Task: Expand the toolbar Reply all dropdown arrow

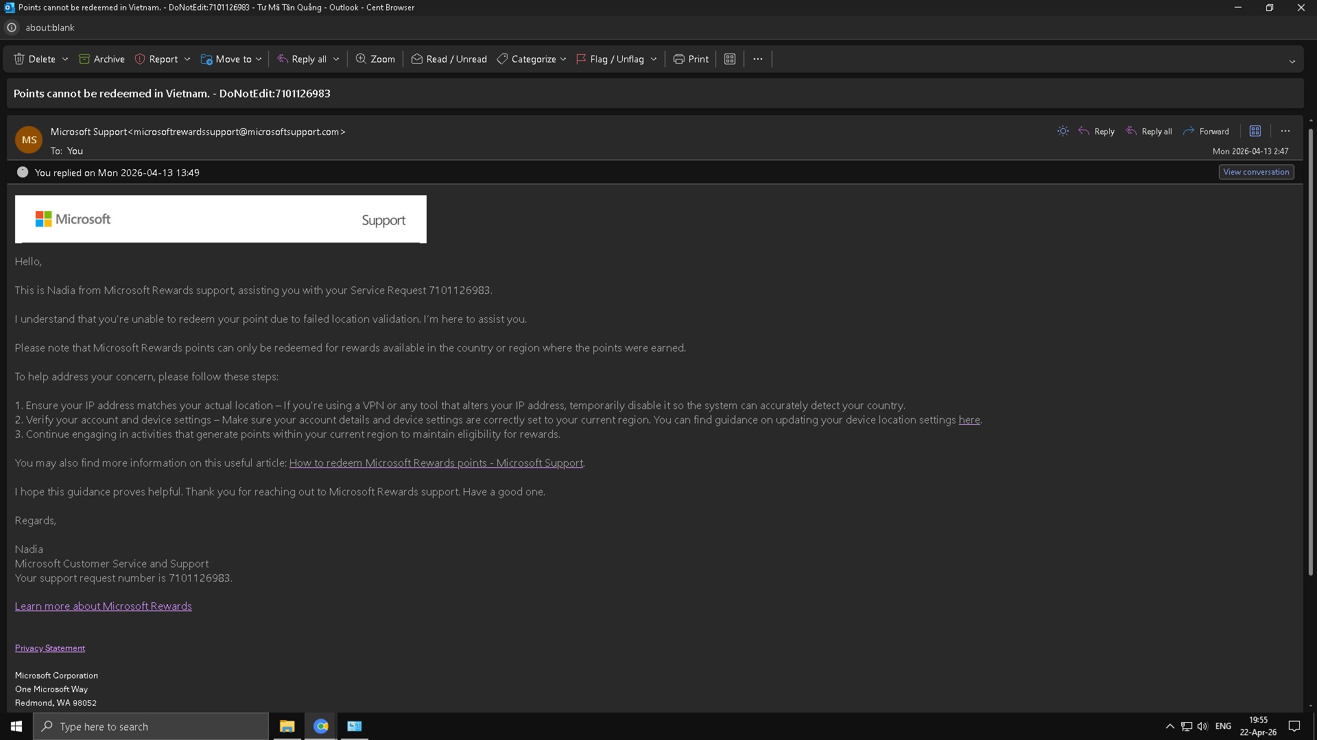Action: tap(336, 60)
